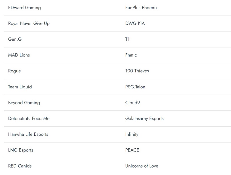This screenshot has width=231, height=175.
Task: Click the LNG Esports cell
Action: coord(21,150)
